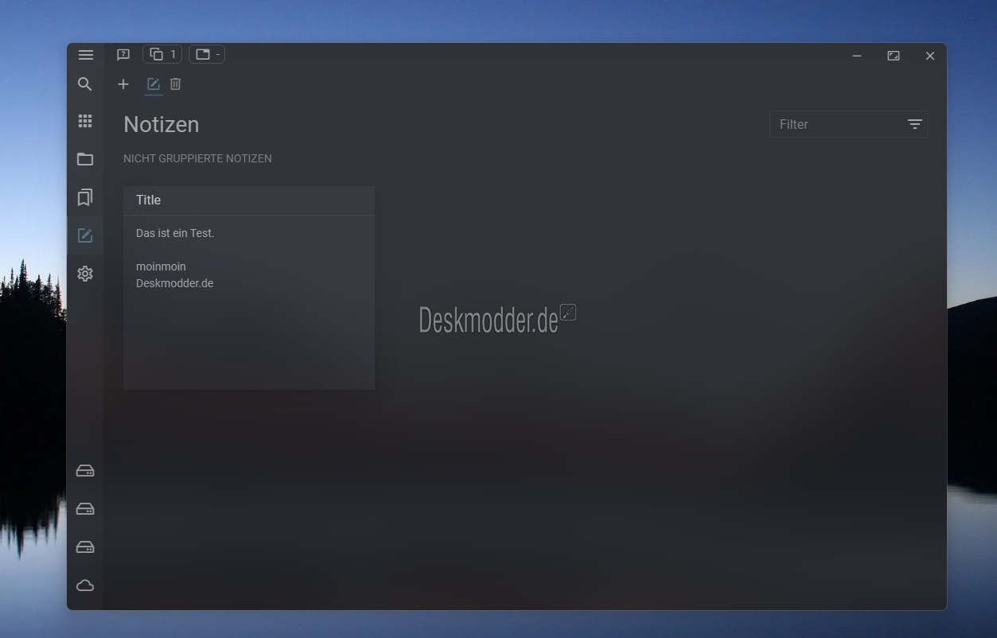The width and height of the screenshot is (997, 638).
Task: Show existing notes via the toolbar pencil icon
Action: point(154,84)
